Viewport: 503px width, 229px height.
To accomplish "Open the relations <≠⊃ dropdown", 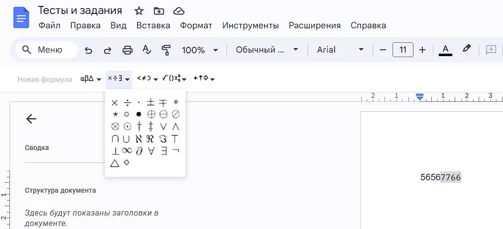I will tap(148, 79).
